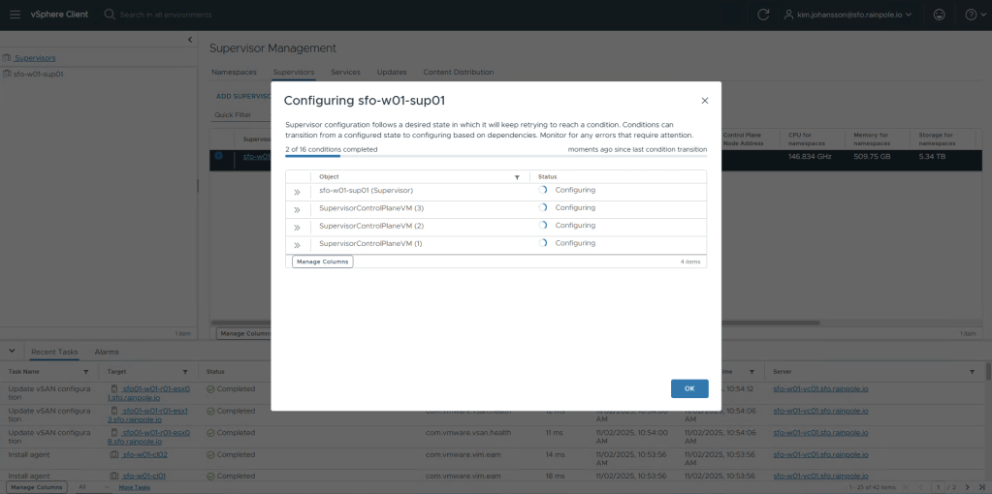
Task: Open the hamburger main menu
Action: 15,15
